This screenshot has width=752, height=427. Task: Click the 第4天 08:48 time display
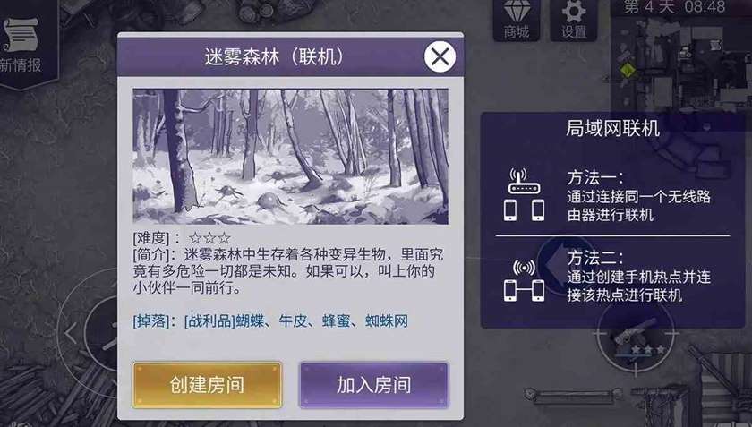[674, 7]
